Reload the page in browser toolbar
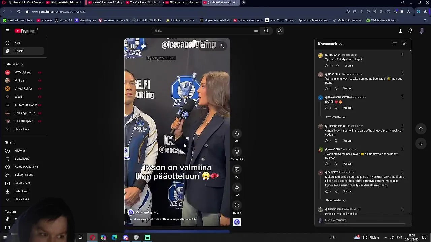431x242 pixels. click(19, 12)
